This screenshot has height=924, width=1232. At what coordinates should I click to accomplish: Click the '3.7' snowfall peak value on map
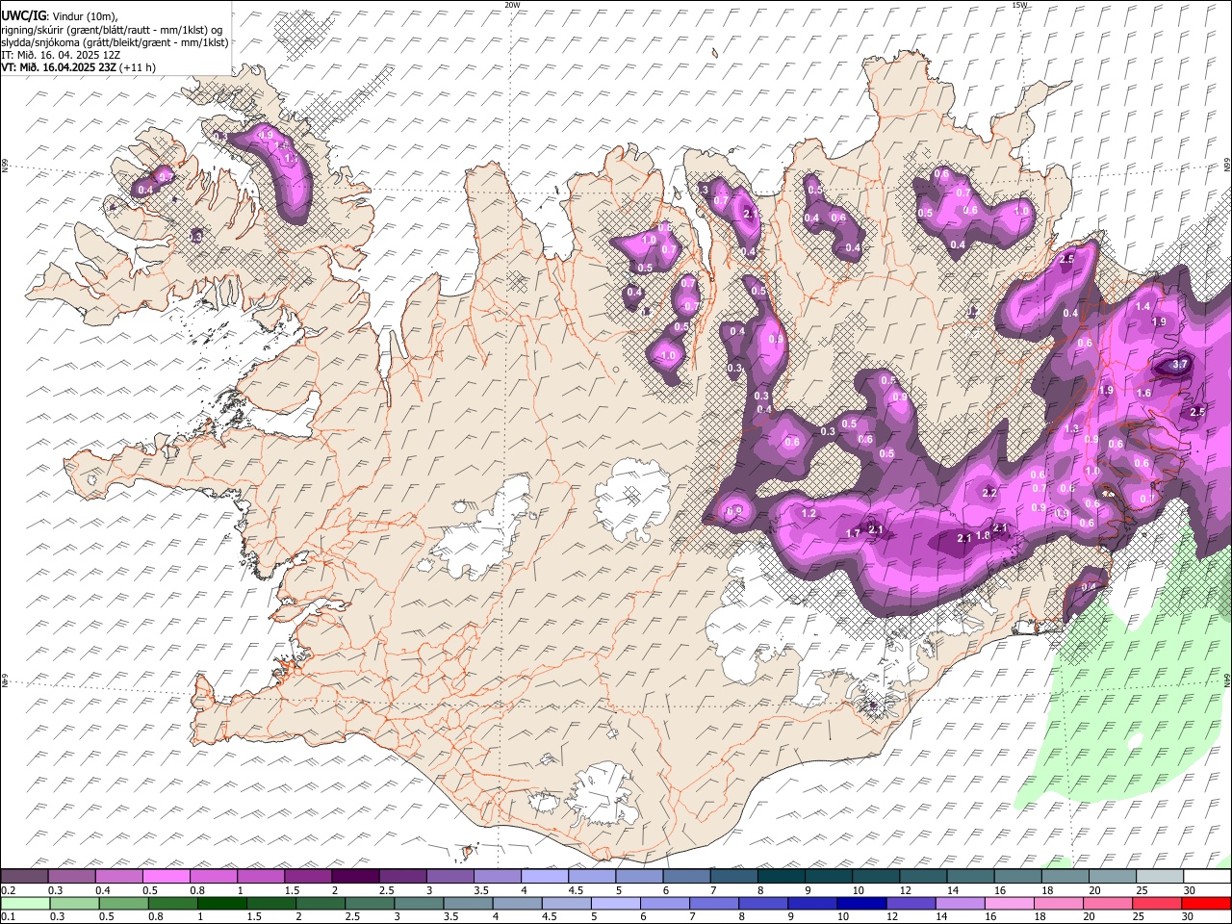[1180, 365]
